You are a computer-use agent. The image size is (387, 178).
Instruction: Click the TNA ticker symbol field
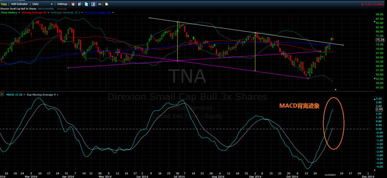pyautogui.click(x=4, y=4)
